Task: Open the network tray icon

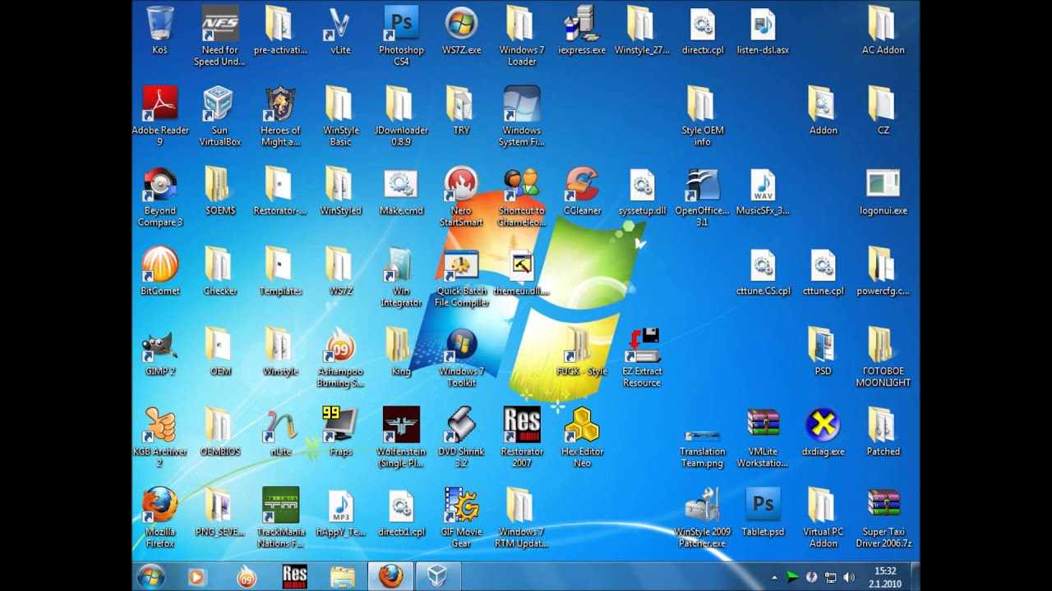Action: [x=830, y=578]
